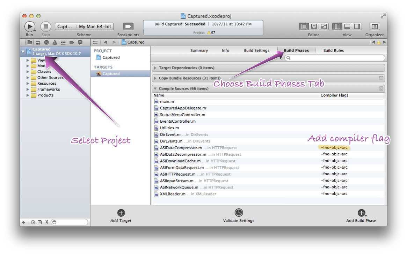Switch to the Build Phases tab

pos(296,51)
